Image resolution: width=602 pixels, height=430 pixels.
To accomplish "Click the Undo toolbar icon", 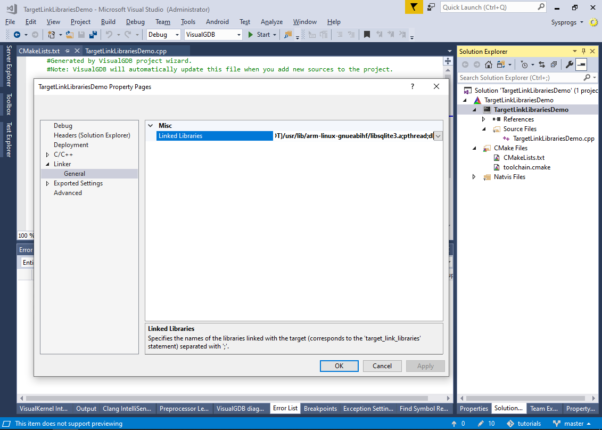I will coord(109,35).
